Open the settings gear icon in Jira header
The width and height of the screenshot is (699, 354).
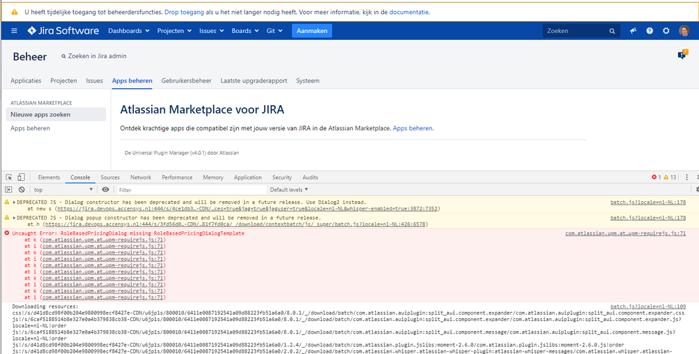tap(666, 31)
